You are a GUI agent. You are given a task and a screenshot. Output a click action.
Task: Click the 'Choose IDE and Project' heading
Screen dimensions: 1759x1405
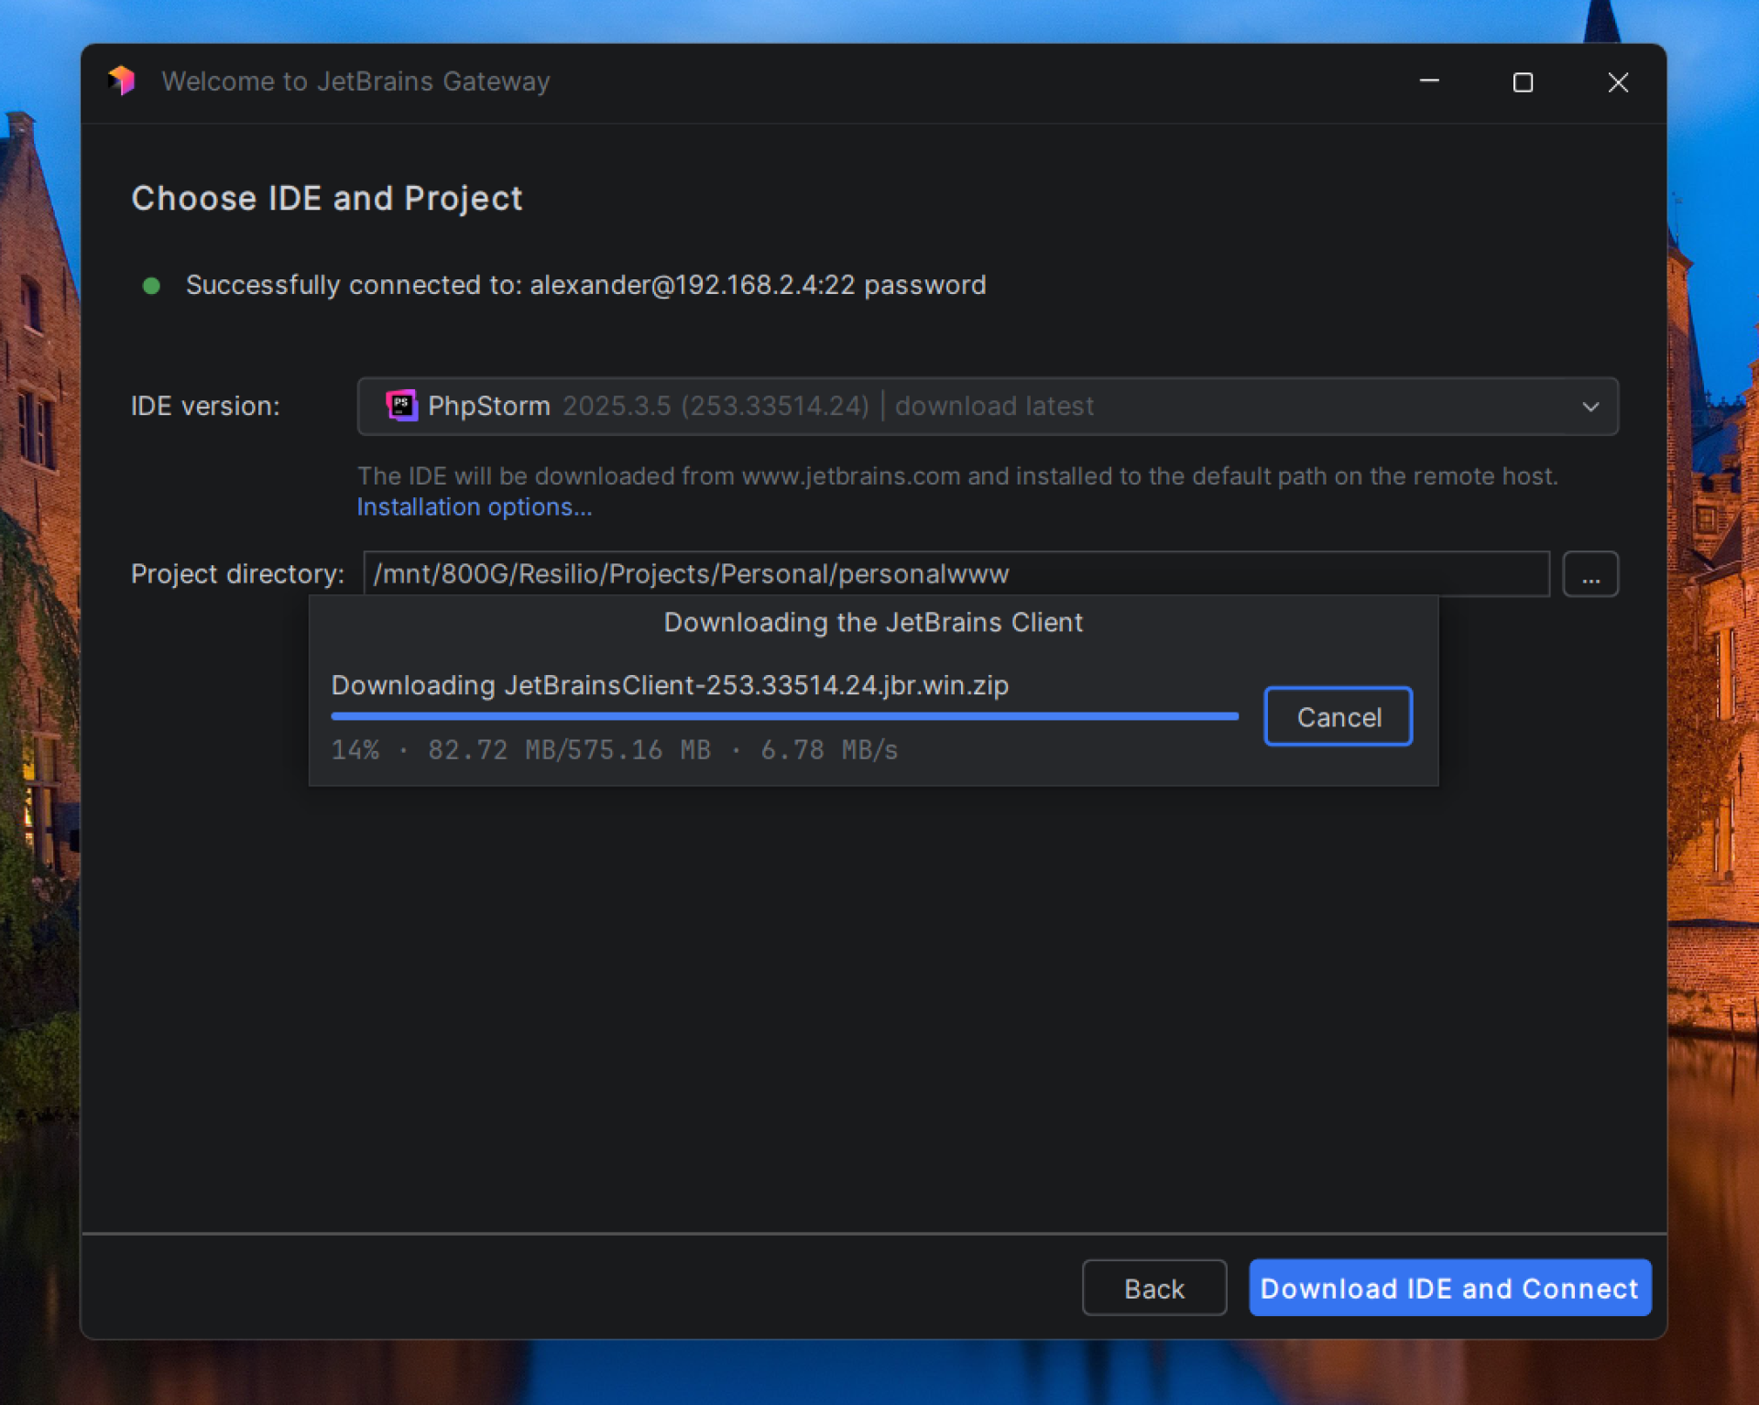coord(327,199)
